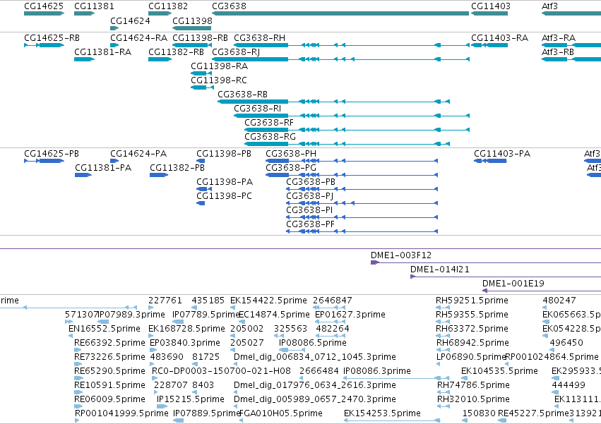Click the CG11382 gene label
The width and height of the screenshot is (601, 424).
tap(168, 6)
